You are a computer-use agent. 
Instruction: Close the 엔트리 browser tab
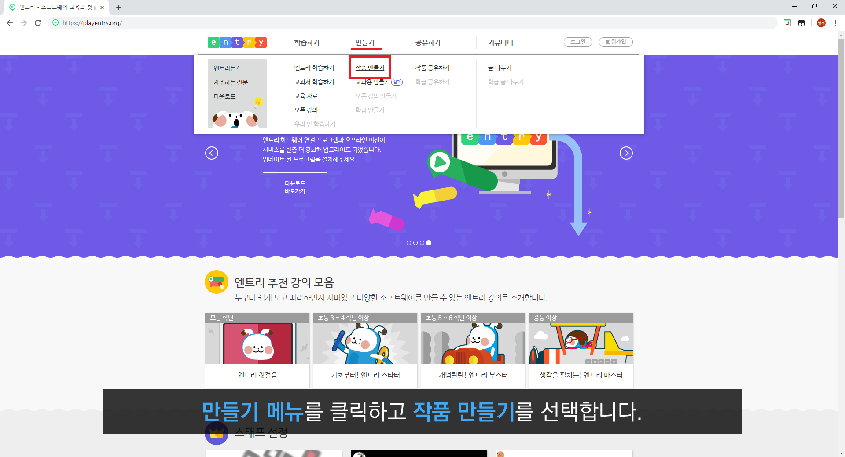(102, 7)
